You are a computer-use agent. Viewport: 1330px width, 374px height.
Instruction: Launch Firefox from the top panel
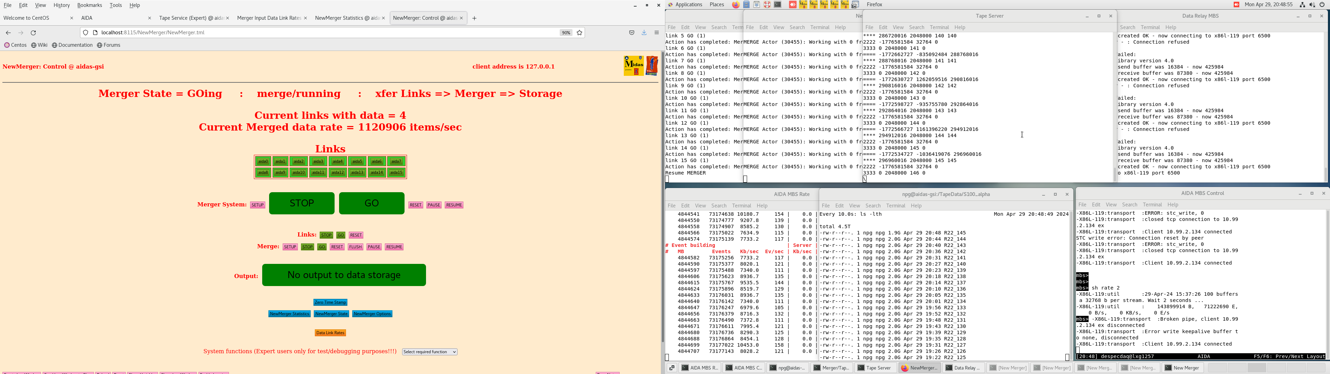point(736,5)
